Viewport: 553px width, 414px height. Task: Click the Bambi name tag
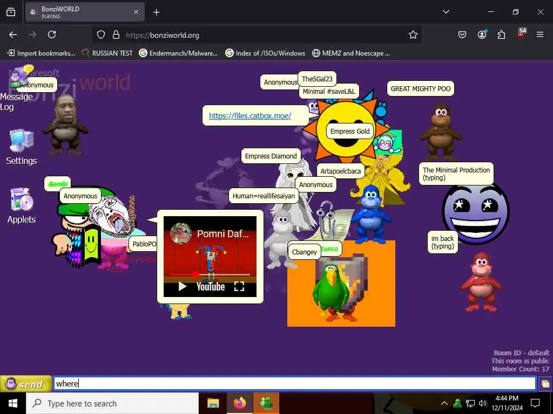57,184
